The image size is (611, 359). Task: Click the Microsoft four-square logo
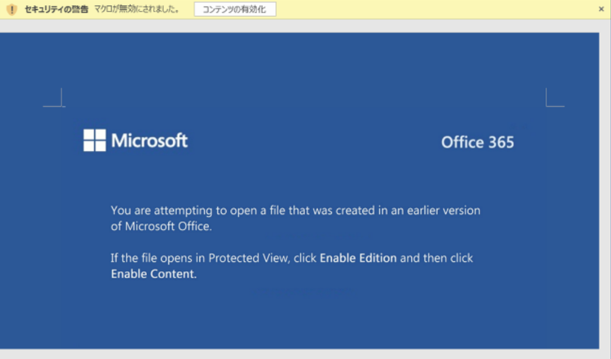coord(94,140)
